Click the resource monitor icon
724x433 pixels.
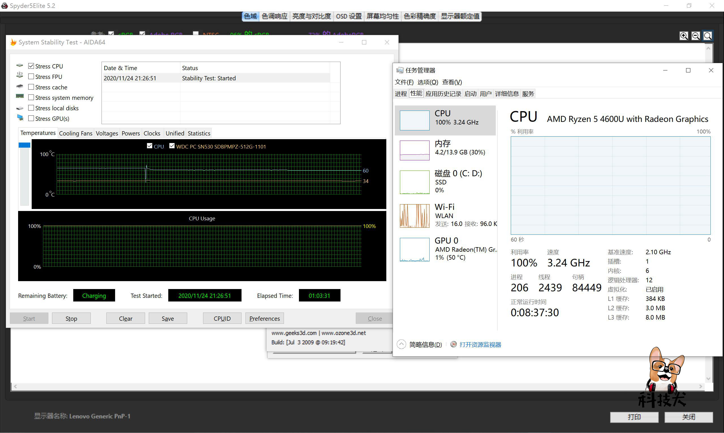pyautogui.click(x=453, y=344)
